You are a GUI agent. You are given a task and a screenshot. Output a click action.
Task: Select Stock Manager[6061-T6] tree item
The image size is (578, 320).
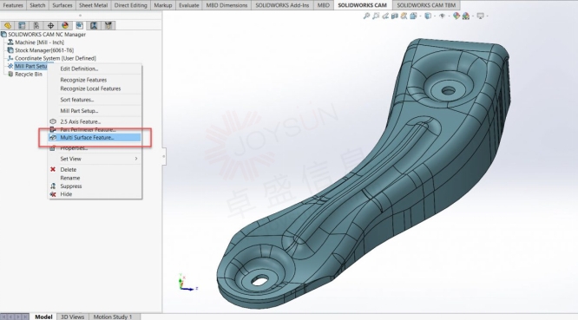click(44, 50)
